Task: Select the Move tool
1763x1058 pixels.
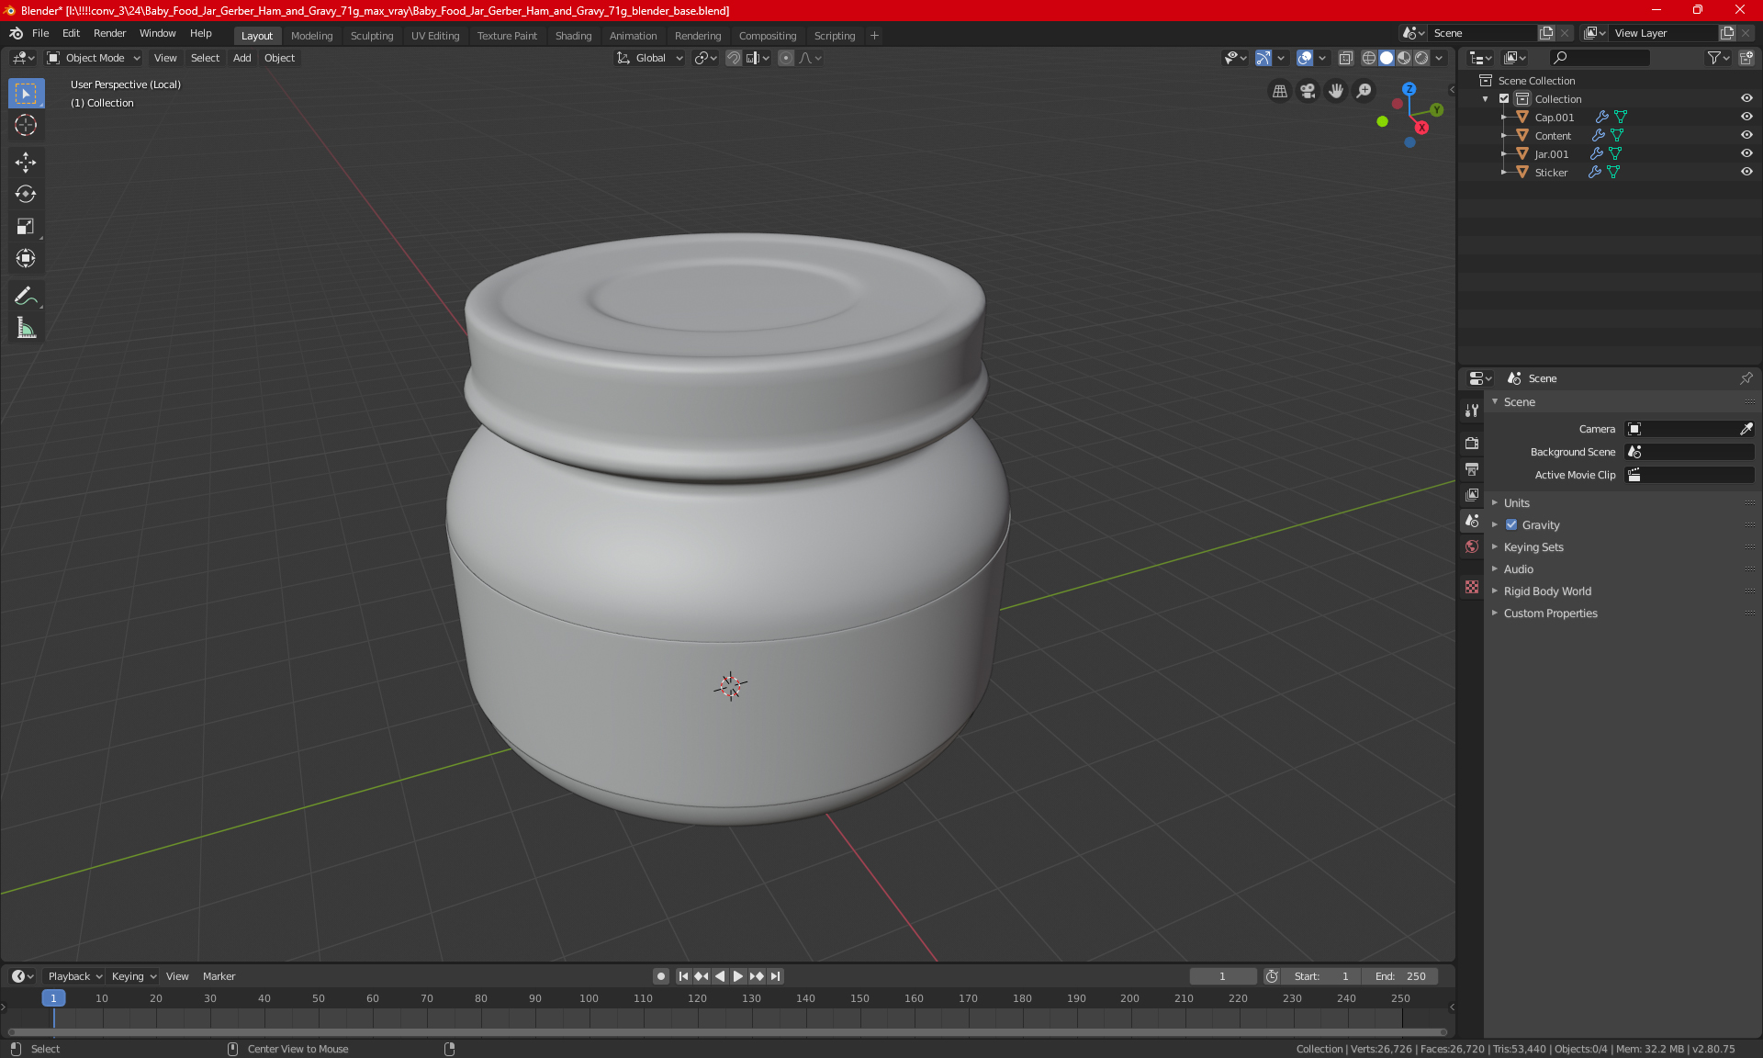Action: (x=26, y=163)
